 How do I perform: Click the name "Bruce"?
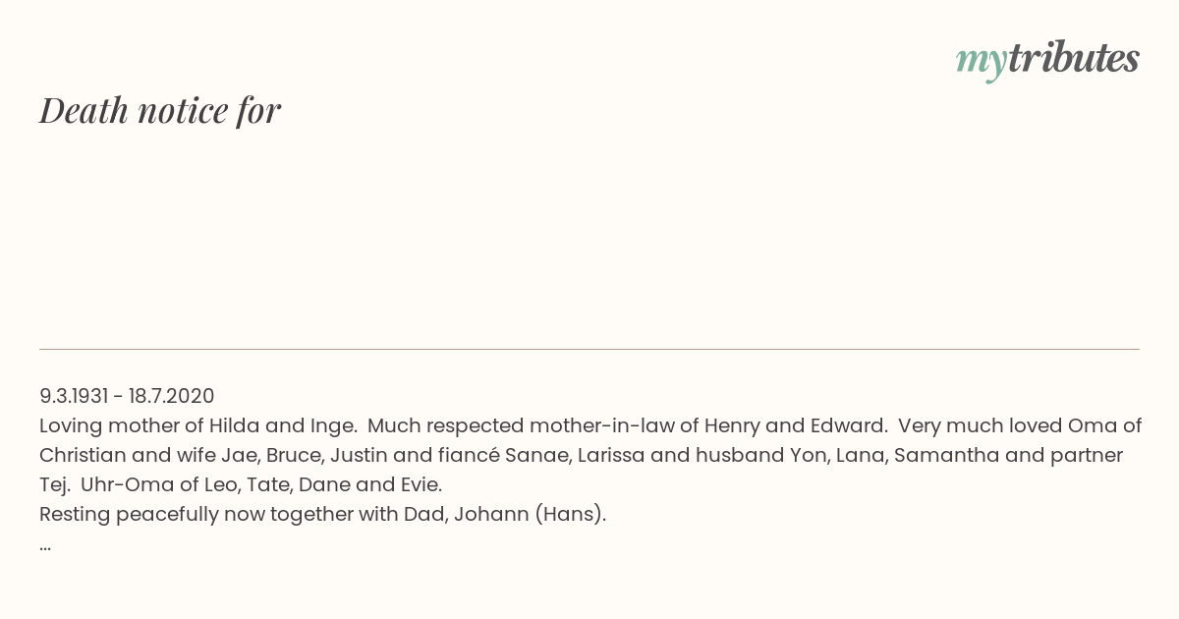pos(294,455)
